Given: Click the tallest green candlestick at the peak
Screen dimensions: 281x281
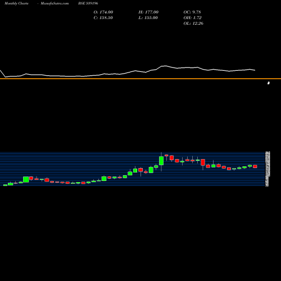Looking at the screenshot, I should pos(161,161).
